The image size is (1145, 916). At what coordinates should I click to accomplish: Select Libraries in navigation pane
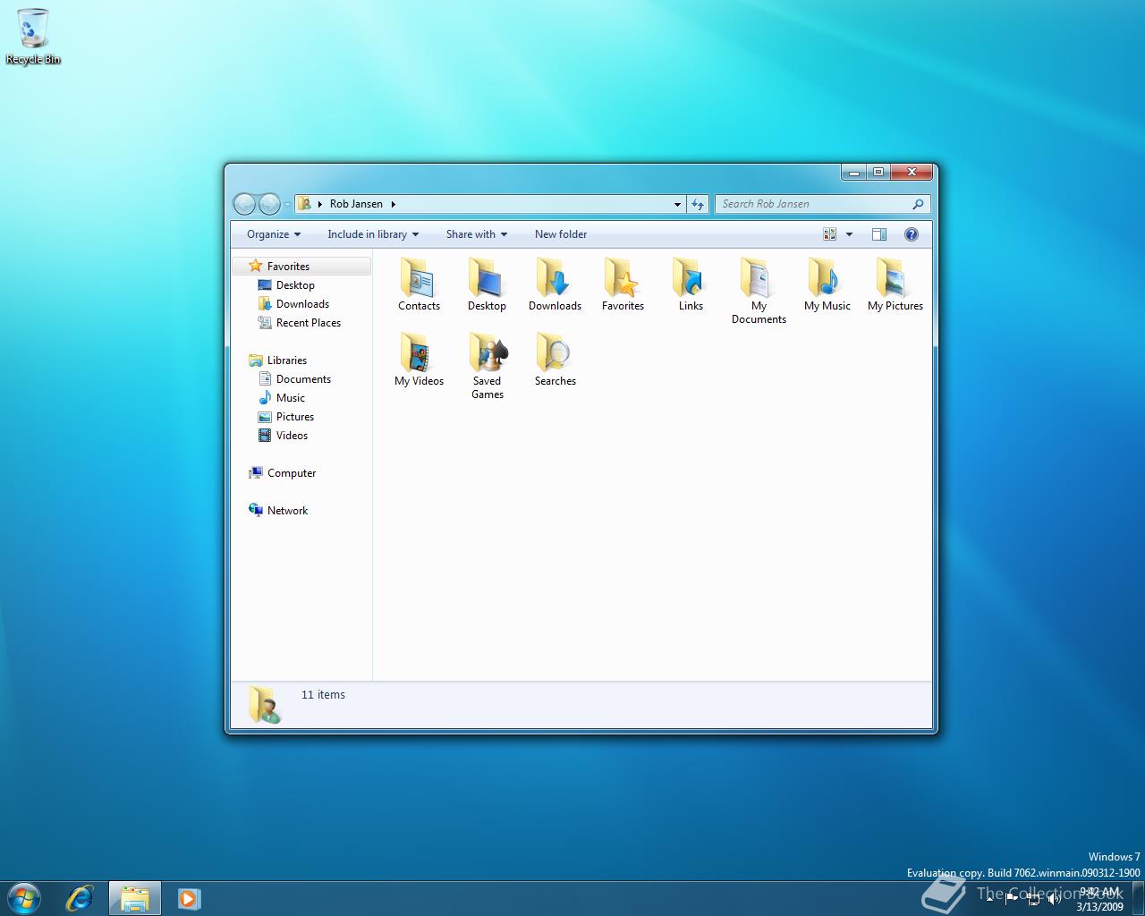click(x=287, y=360)
